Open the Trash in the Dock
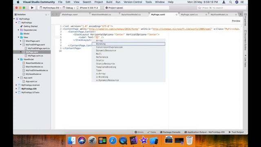The image size is (261, 147). (189, 140)
